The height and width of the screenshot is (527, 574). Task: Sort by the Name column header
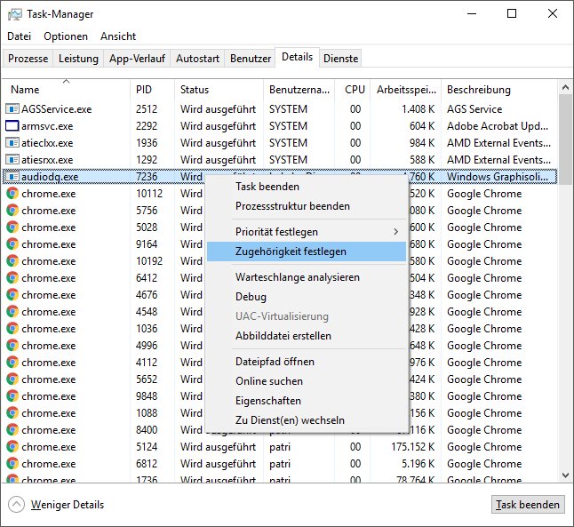coord(66,90)
